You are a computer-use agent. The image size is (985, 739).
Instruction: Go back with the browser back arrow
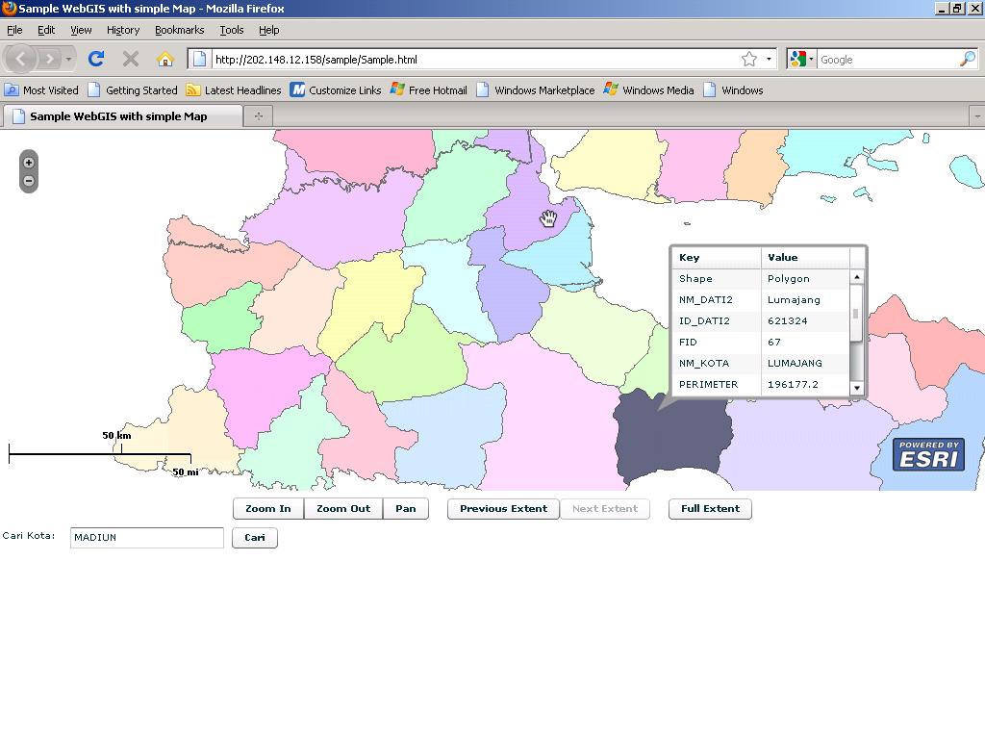coord(20,59)
